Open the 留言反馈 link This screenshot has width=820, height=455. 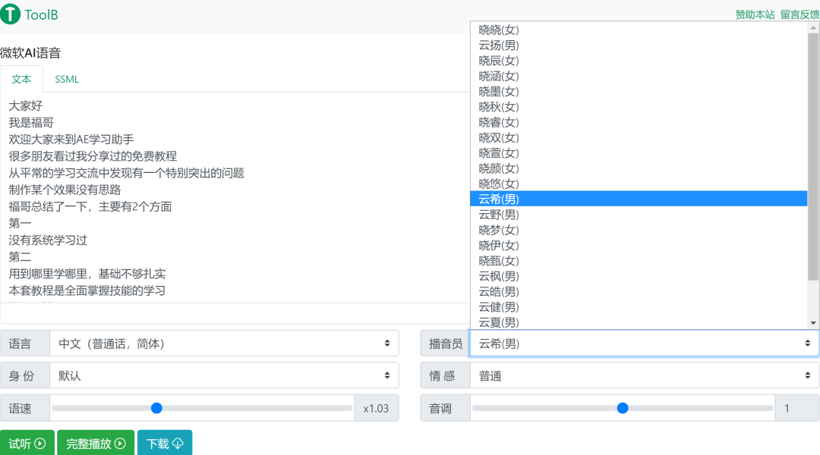tap(799, 14)
